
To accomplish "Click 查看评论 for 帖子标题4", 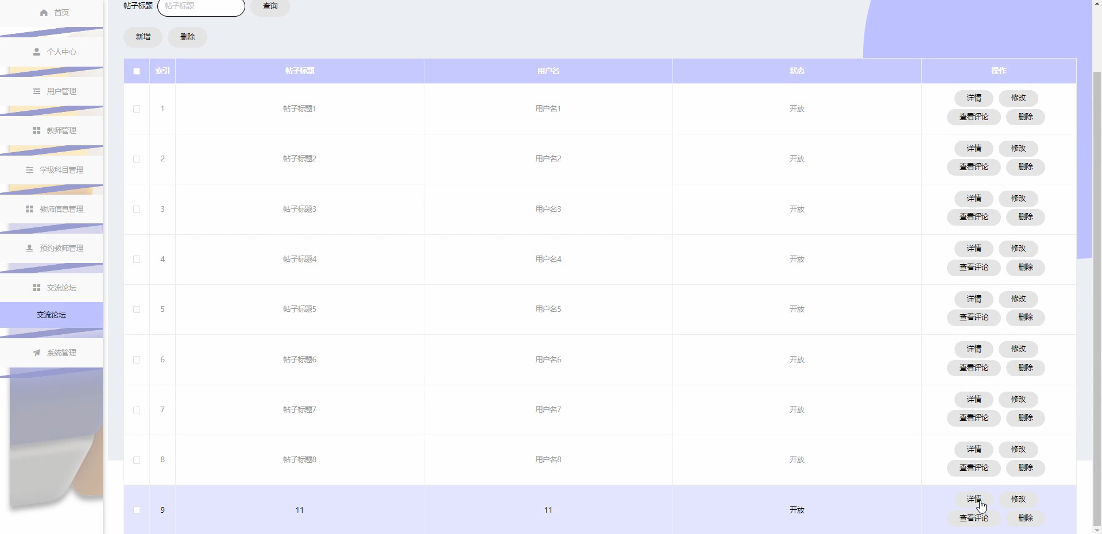I will (x=974, y=268).
